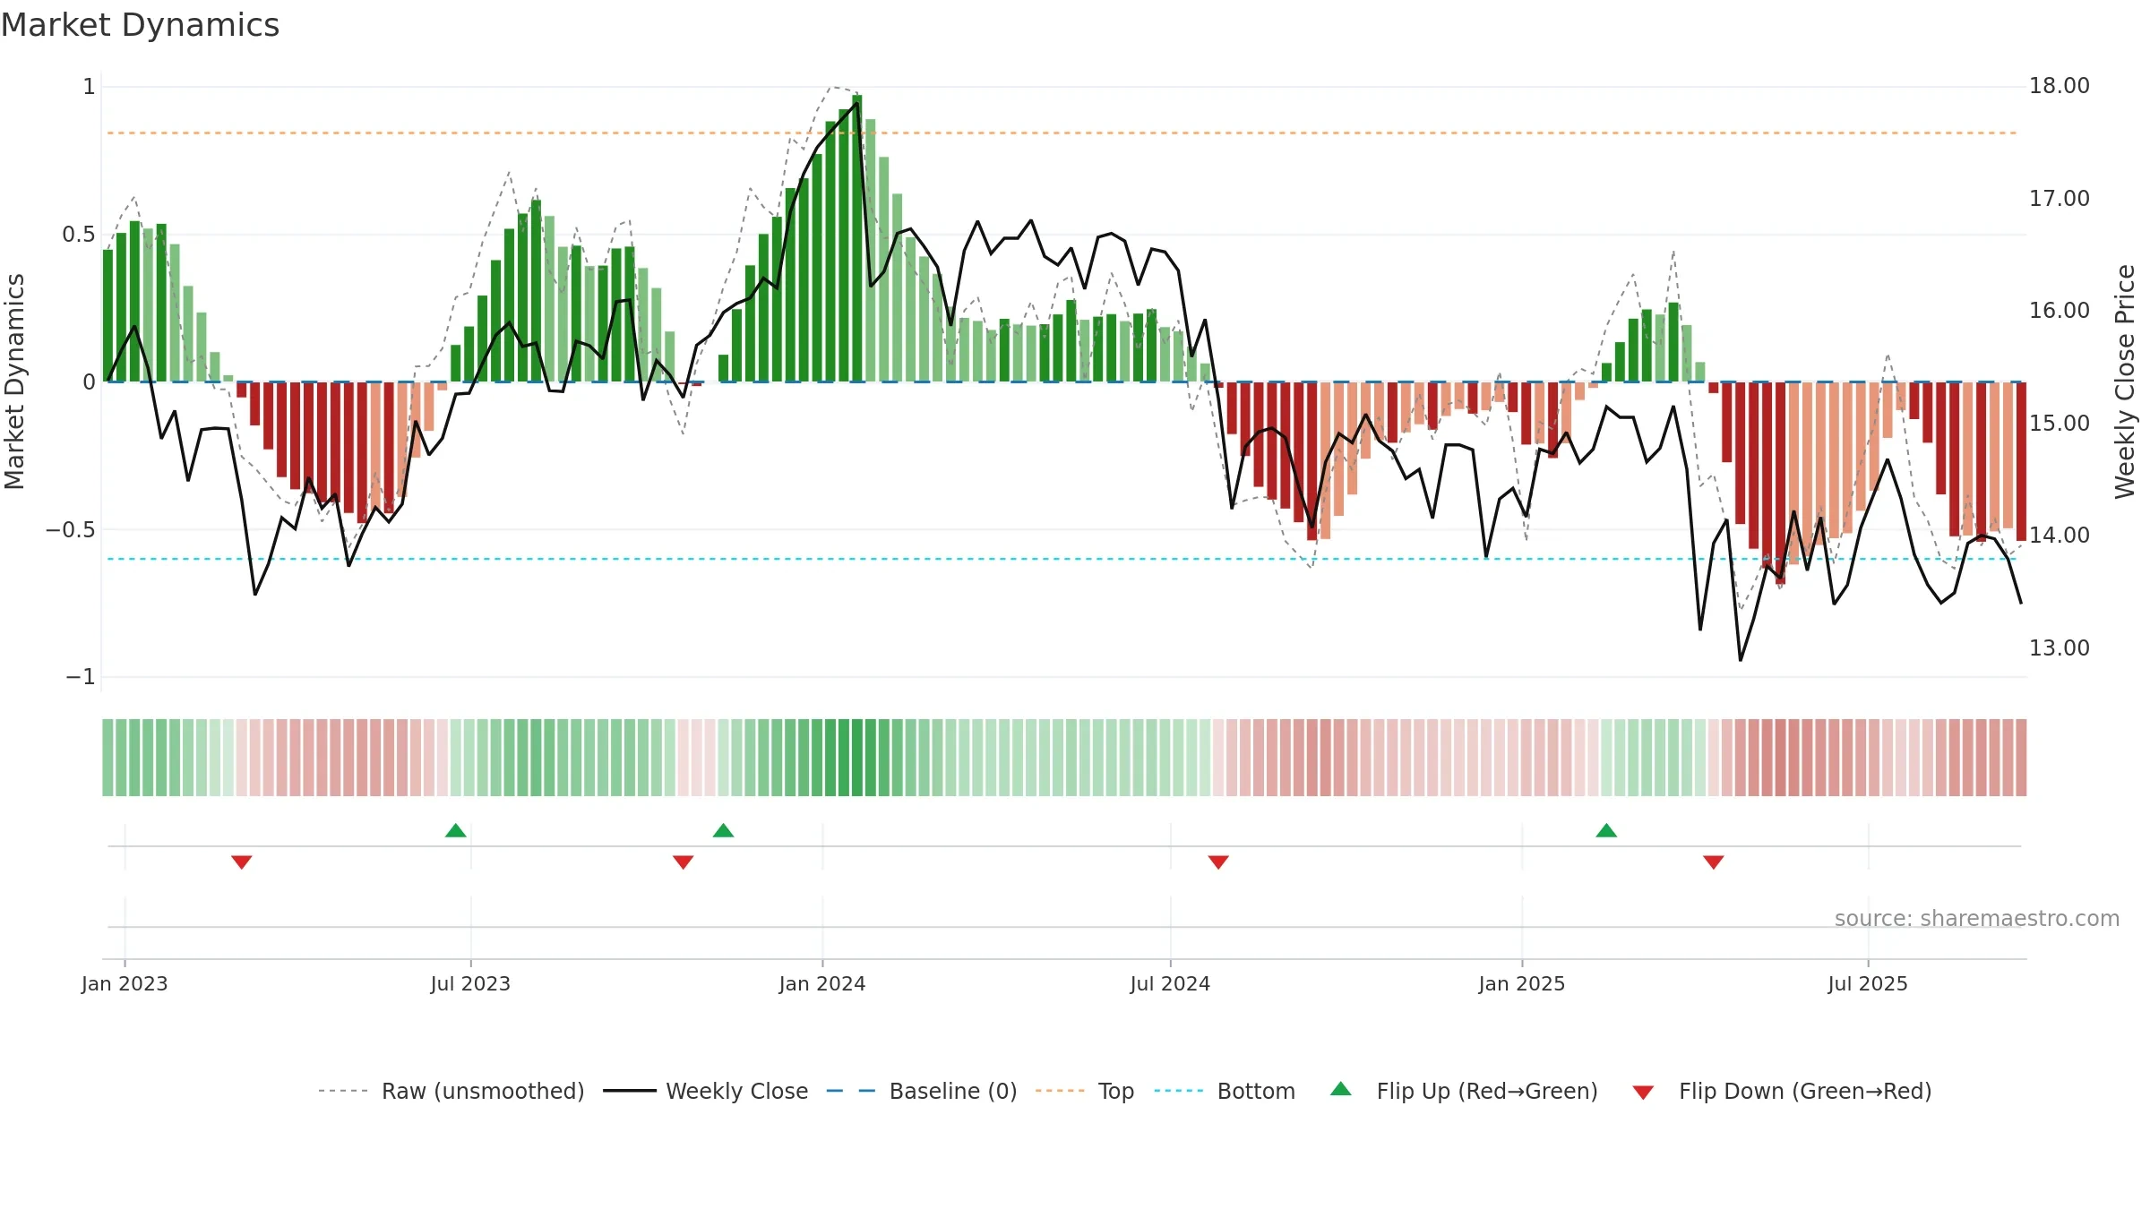Click the source: sharemaestro.com text

1977,918
